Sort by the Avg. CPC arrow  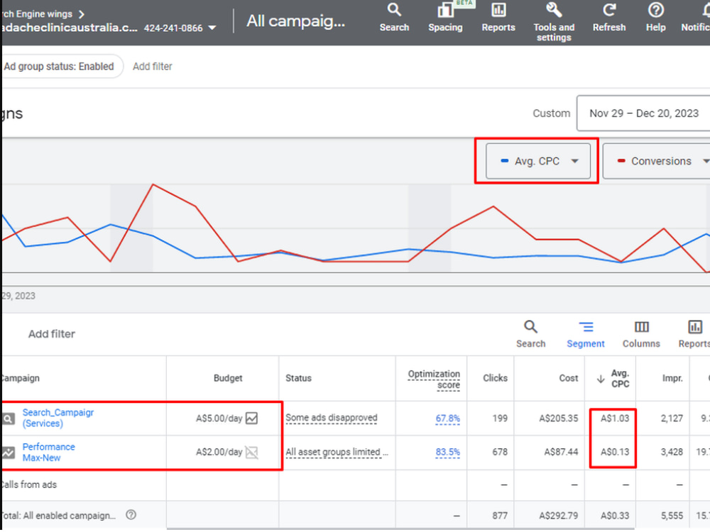pyautogui.click(x=601, y=379)
